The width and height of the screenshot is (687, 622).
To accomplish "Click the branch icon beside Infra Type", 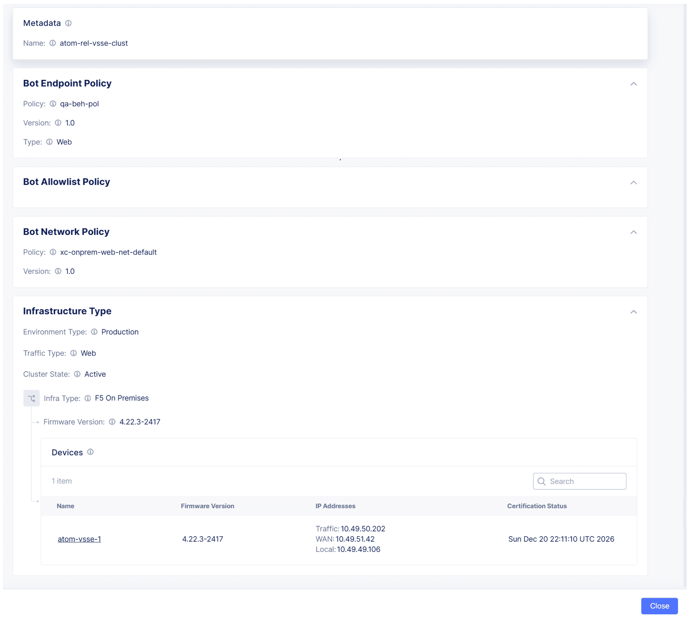I will 31,398.
